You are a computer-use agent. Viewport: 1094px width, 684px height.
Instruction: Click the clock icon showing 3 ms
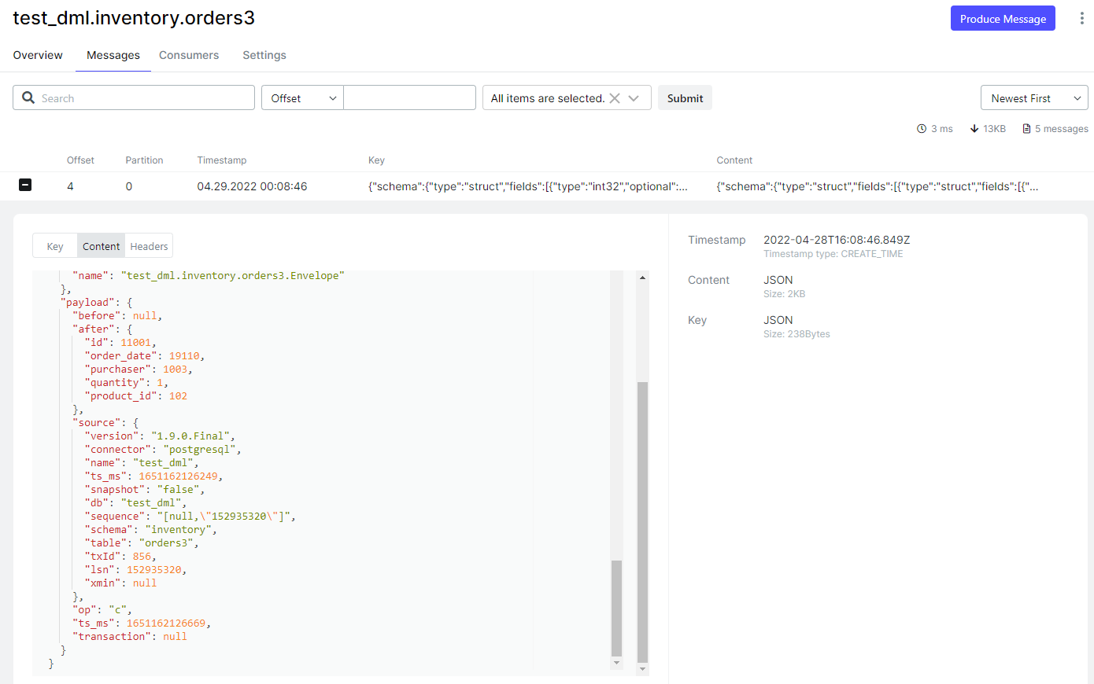click(922, 129)
